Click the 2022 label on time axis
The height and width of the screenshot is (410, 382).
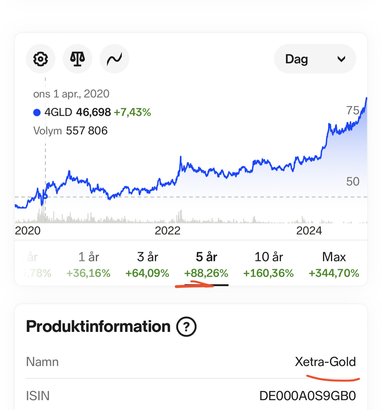coord(168,231)
